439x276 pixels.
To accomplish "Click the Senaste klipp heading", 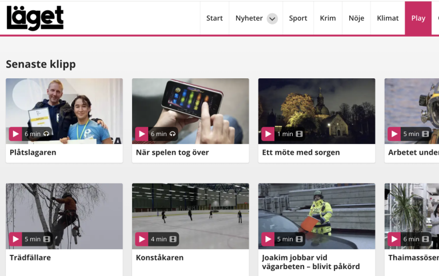I will pyautogui.click(x=41, y=65).
